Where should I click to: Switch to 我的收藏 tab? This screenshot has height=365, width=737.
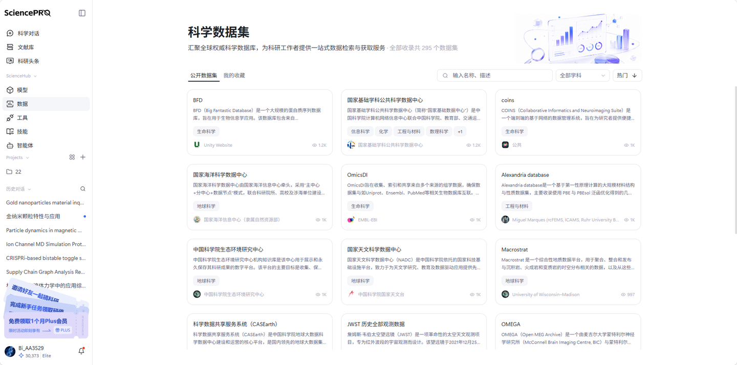[234, 76]
